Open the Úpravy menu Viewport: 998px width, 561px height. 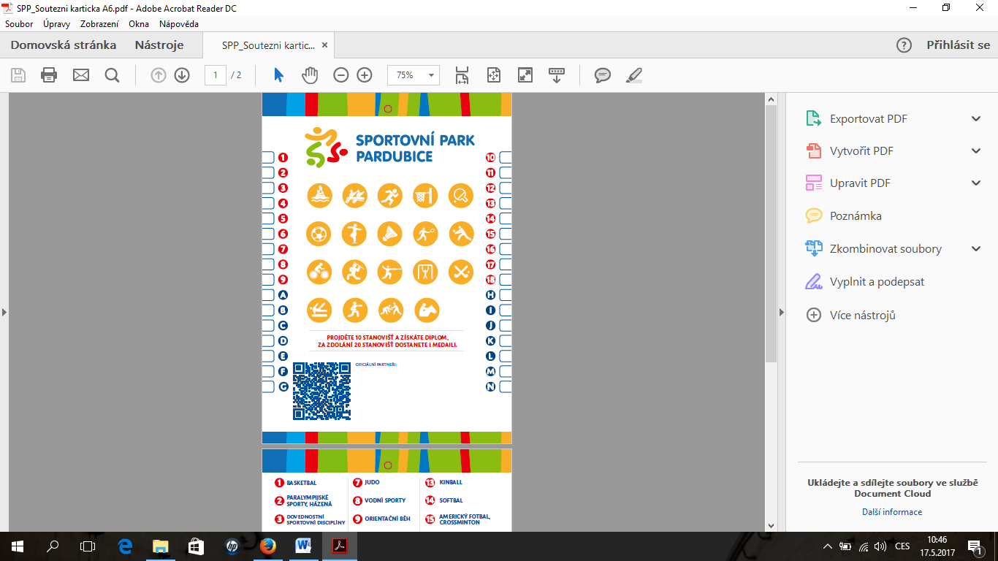56,24
